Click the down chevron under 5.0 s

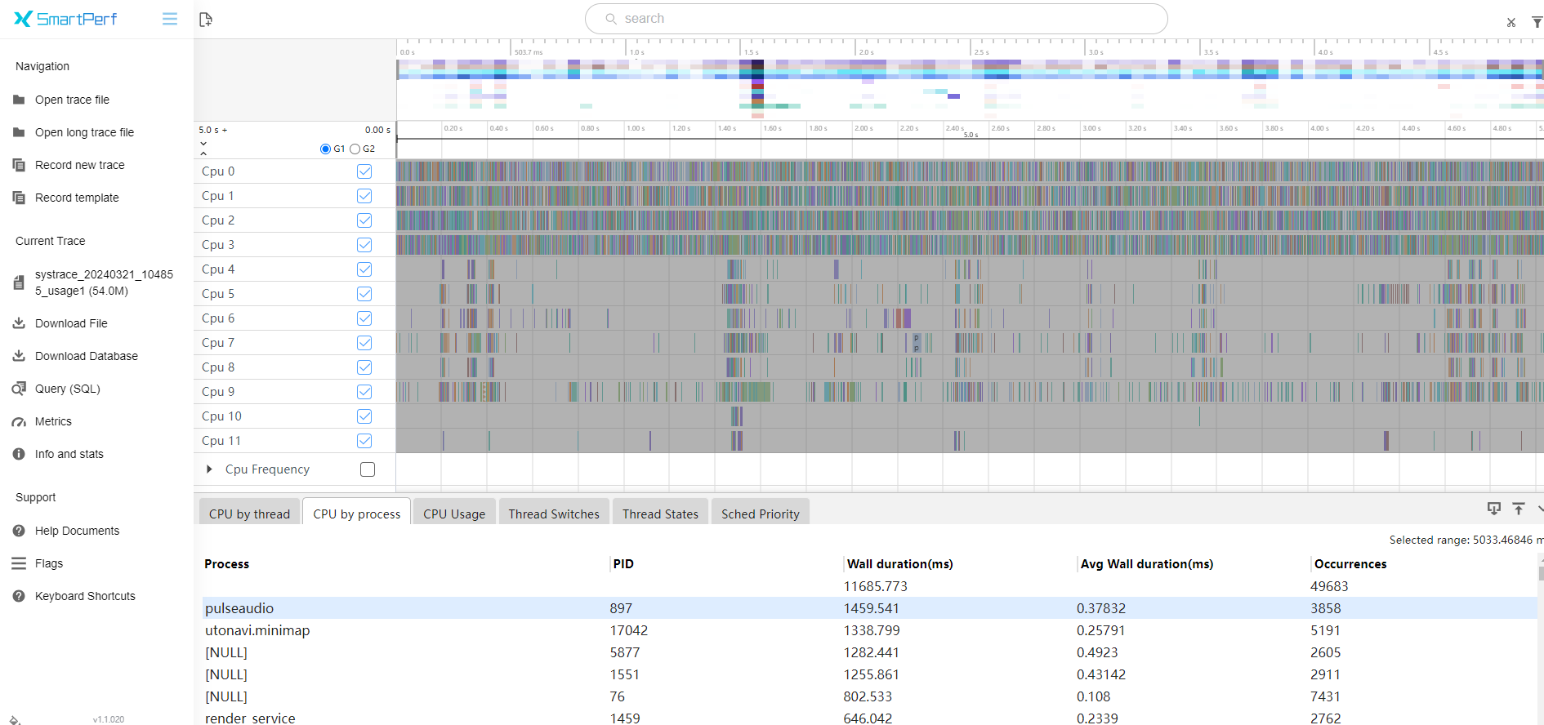[203, 144]
